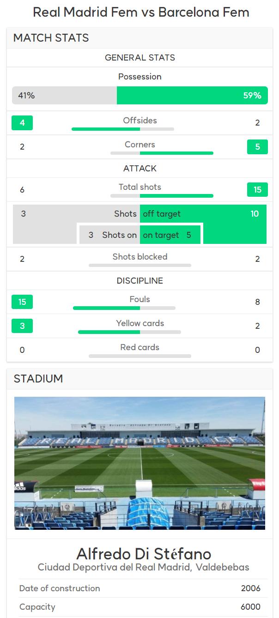Click the Red cards stat row label
Image resolution: width=279 pixels, height=618 pixels.
click(140, 347)
